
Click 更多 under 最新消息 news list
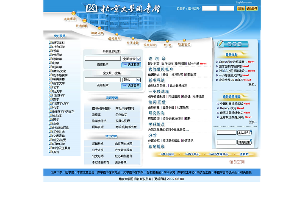tap(252, 85)
